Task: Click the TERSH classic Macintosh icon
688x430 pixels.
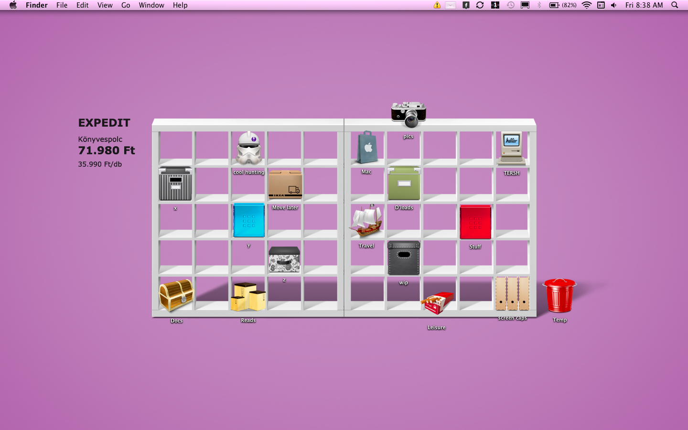Action: pos(511,149)
